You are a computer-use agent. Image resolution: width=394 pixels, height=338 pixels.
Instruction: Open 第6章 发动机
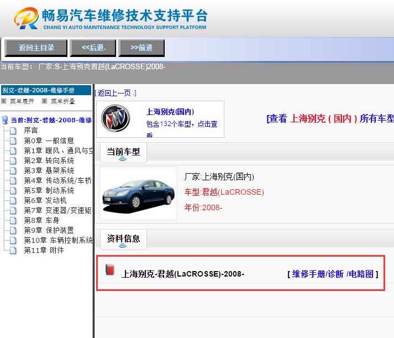click(45, 200)
